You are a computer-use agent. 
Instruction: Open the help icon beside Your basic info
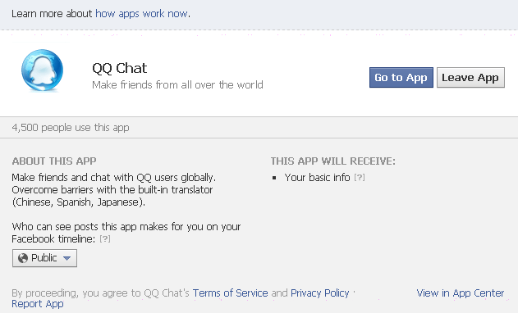pyautogui.click(x=360, y=178)
